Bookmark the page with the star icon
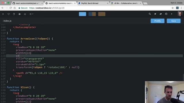The height and width of the screenshot is (103, 184). pos(172,8)
